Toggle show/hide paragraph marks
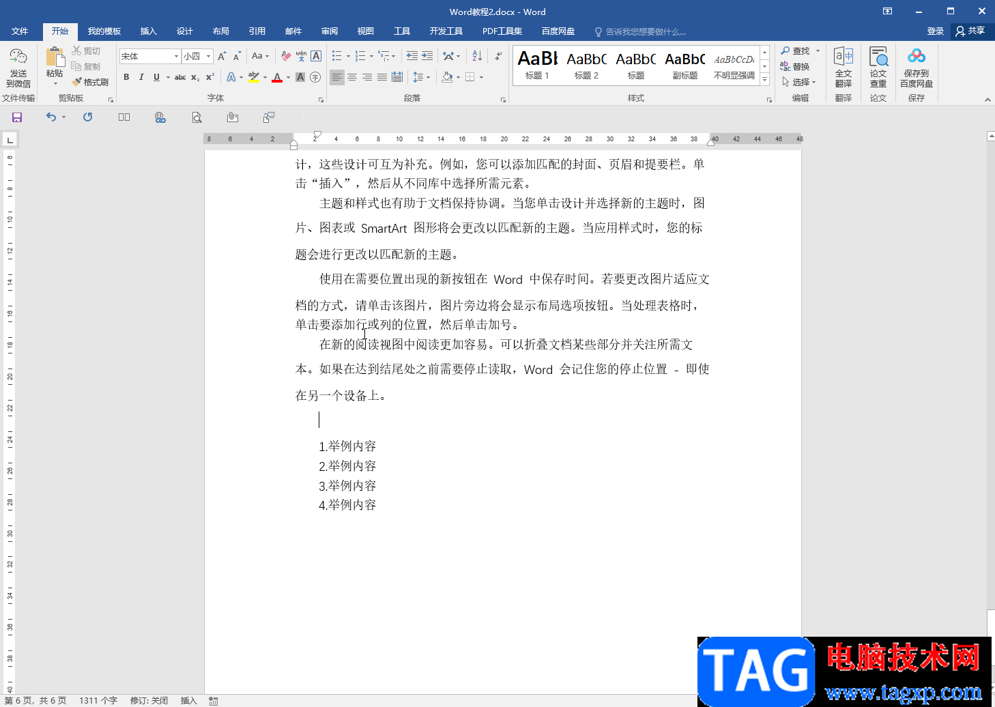This screenshot has height=707, width=995. (499, 56)
